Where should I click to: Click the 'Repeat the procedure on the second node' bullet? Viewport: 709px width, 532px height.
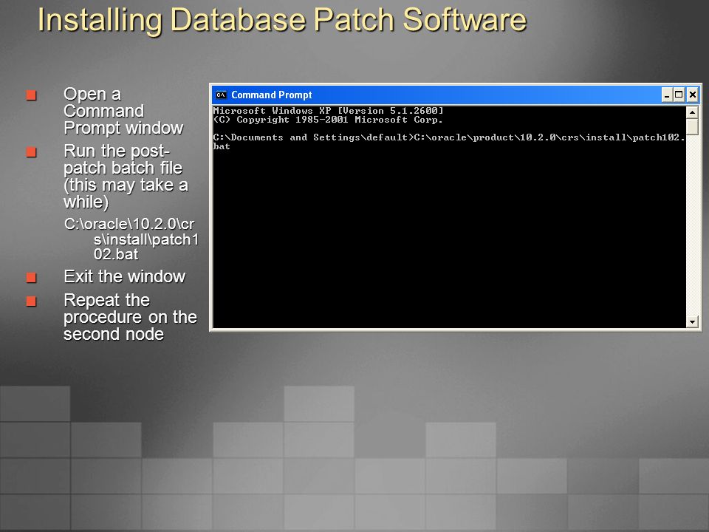(130, 317)
